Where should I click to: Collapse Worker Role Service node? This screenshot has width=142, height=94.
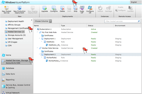click(x=37, y=48)
